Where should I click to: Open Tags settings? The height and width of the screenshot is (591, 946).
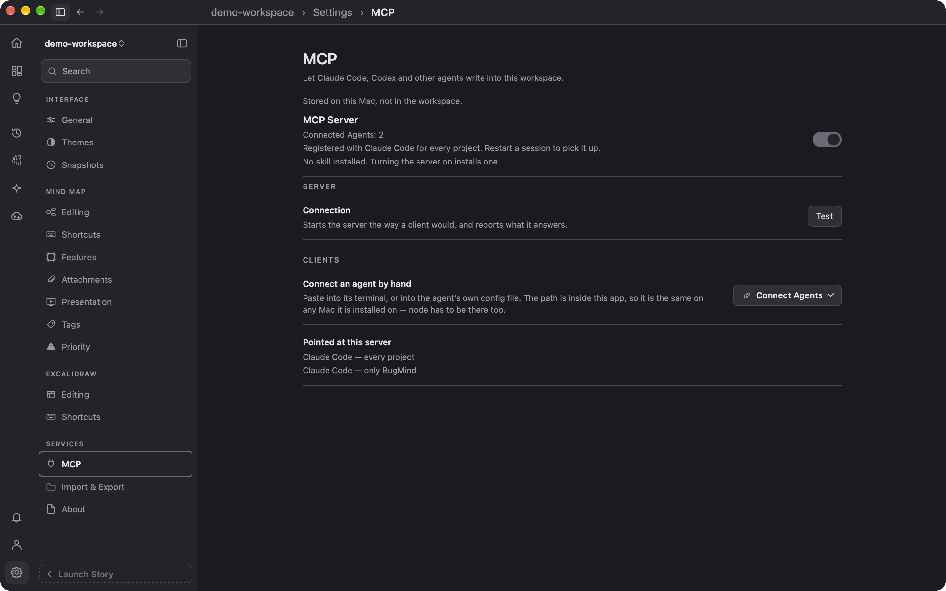tap(116, 324)
